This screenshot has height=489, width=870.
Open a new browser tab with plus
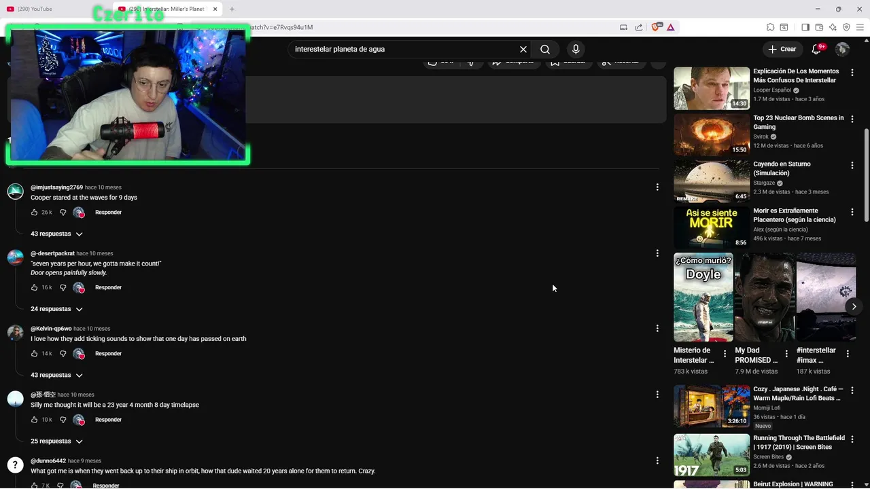tap(232, 9)
